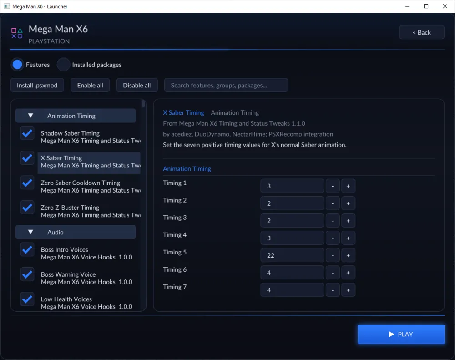
Task: Uncheck the Shadow Saber Timing checkbox
Action: (27, 133)
